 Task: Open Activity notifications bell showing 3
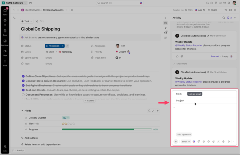pos(229,18)
